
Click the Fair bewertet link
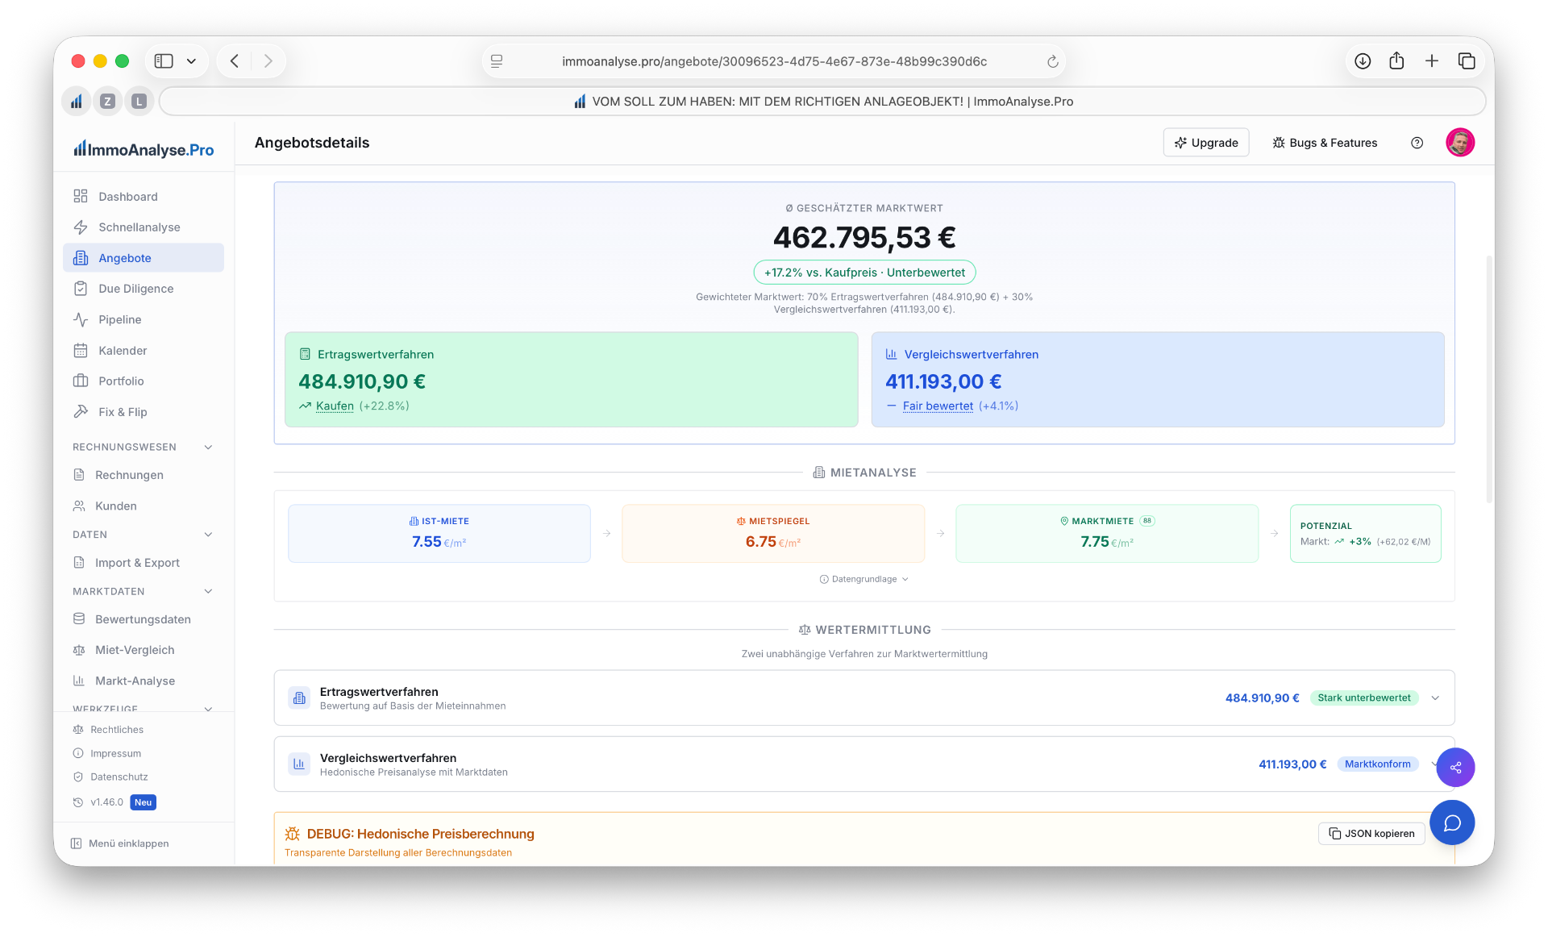coord(938,406)
